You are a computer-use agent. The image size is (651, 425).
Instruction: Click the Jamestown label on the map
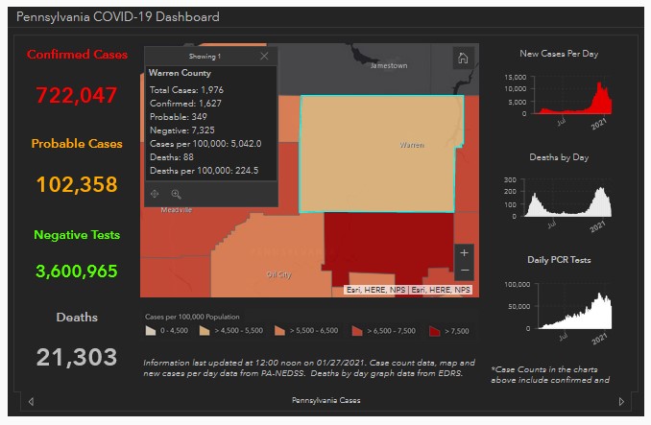pos(389,65)
